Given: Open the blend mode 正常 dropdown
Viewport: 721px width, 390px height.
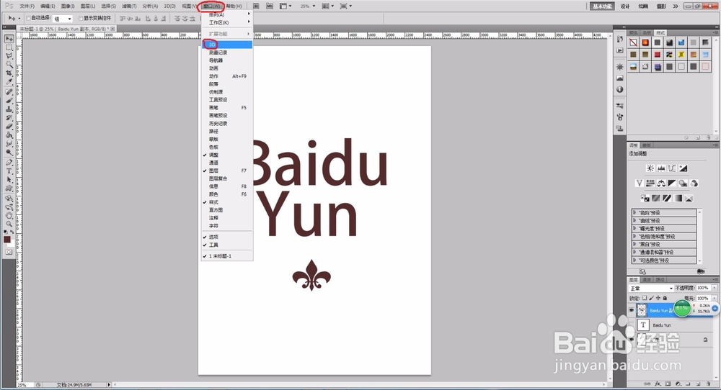Looking at the screenshot, I should pos(650,288).
